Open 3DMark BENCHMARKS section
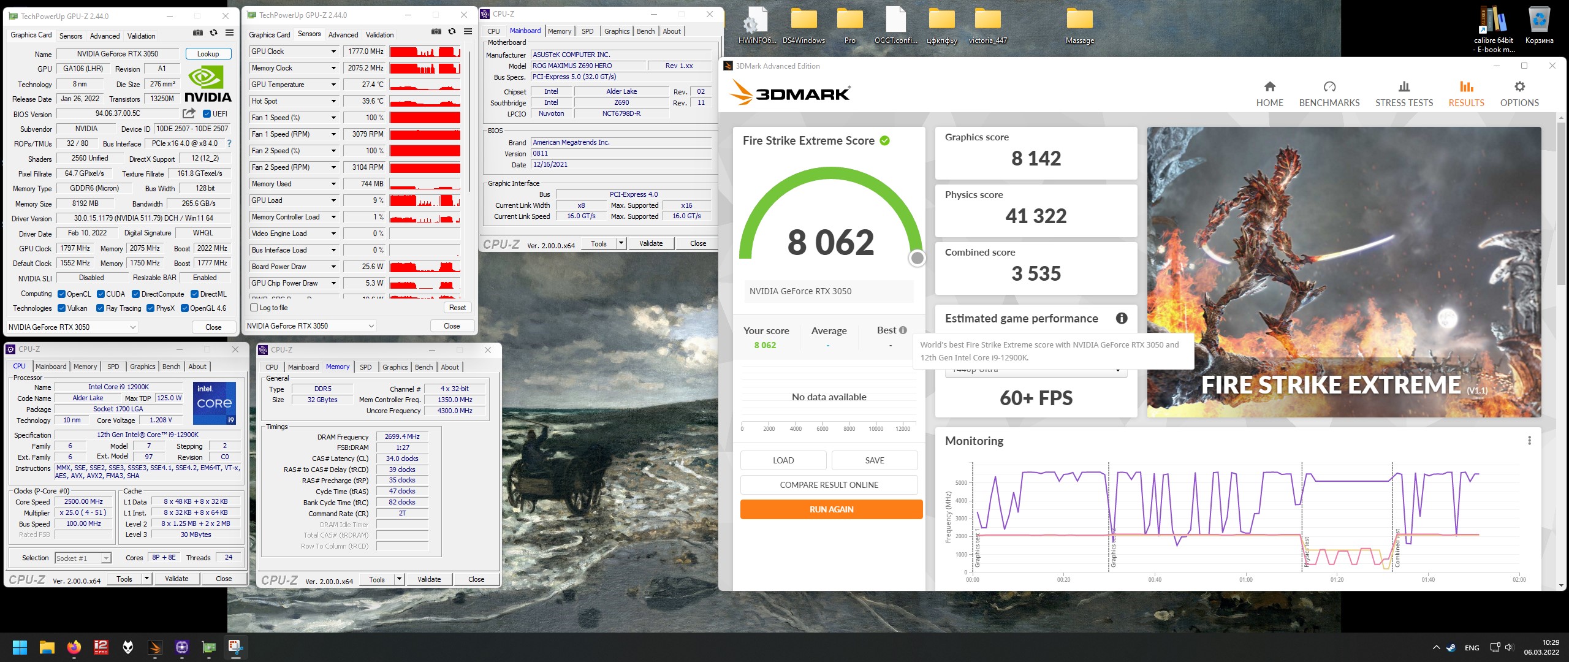Viewport: 1569px width, 662px height. click(1329, 94)
